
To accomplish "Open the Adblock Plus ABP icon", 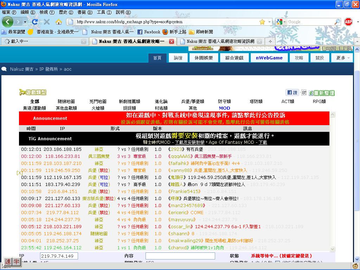I will (348, 22).
